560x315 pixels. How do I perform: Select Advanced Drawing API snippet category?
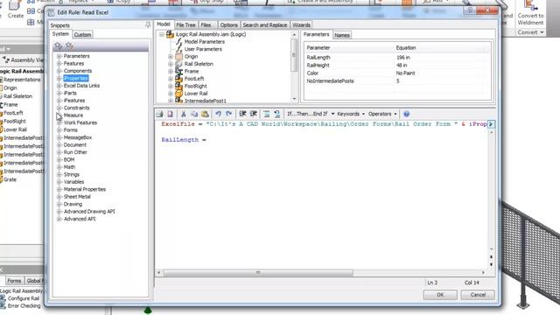(89, 212)
